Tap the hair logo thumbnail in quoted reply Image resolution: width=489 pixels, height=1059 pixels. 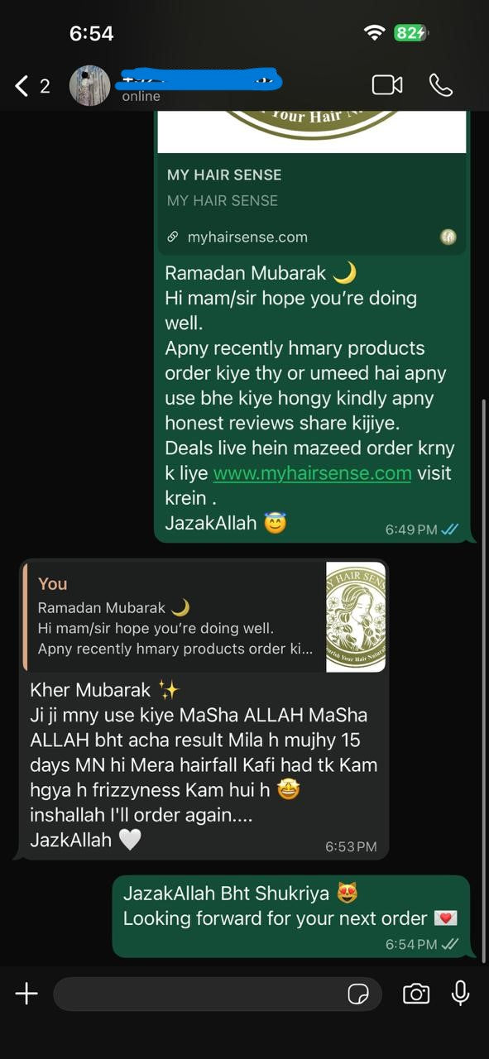pos(356,616)
